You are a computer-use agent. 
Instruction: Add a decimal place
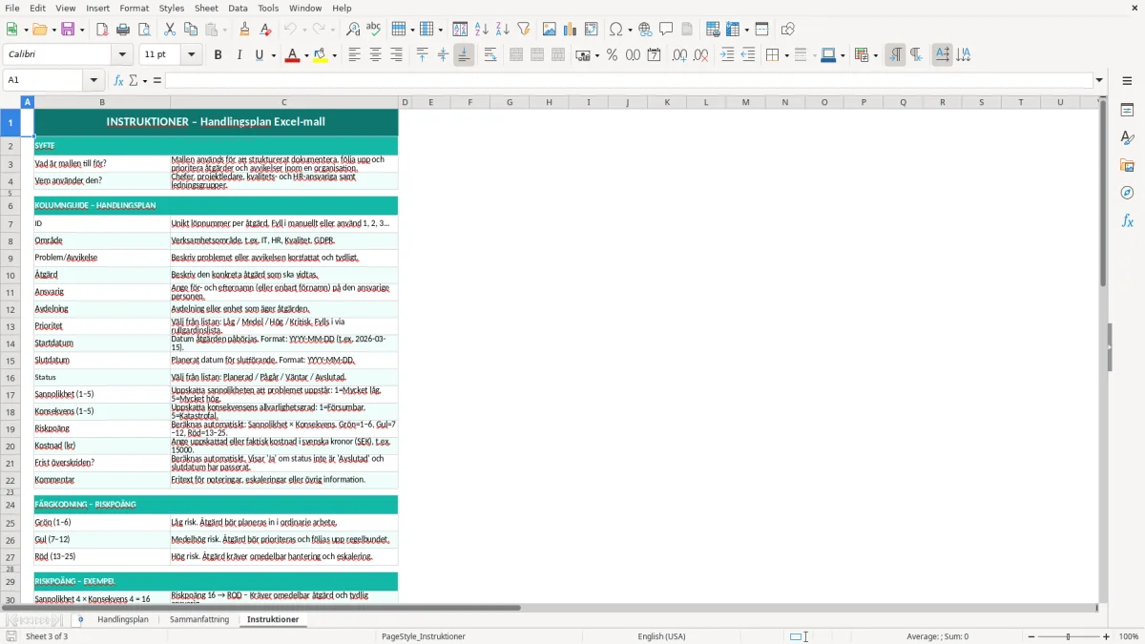point(679,55)
